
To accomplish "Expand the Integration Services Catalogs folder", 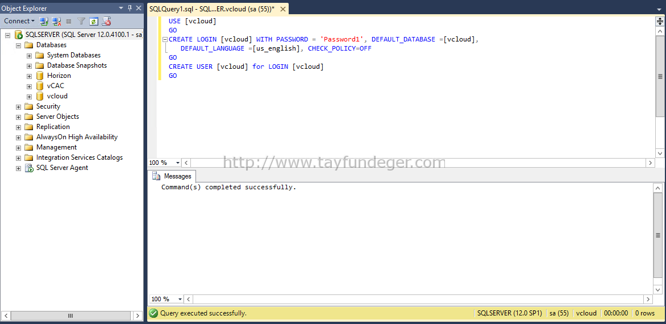I will 18,157.
